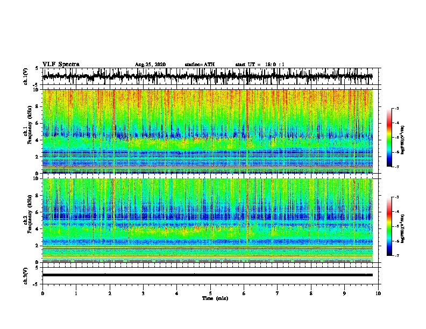This screenshot has width=426, height=329.
Task: Click the "VLF Spectra" plot title
Action: click(61, 65)
